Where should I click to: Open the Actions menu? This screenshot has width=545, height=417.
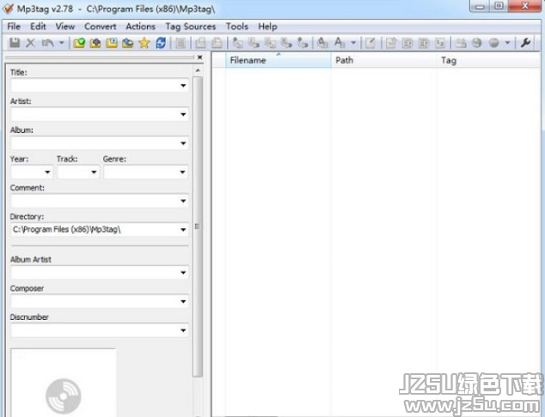(140, 27)
